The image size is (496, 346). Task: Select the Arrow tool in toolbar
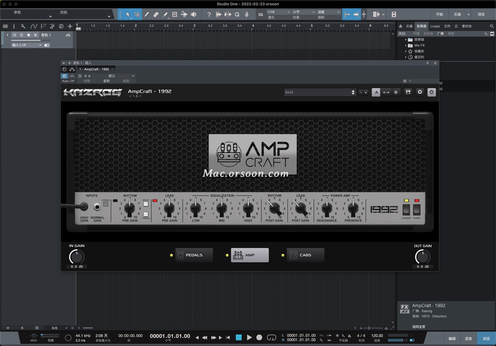pos(128,14)
